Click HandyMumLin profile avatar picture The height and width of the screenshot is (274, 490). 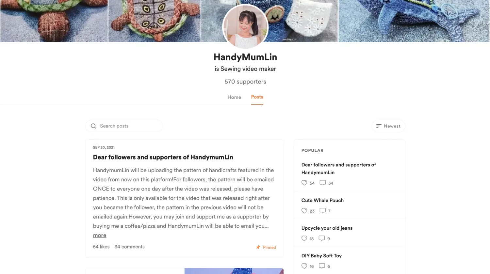click(x=245, y=27)
